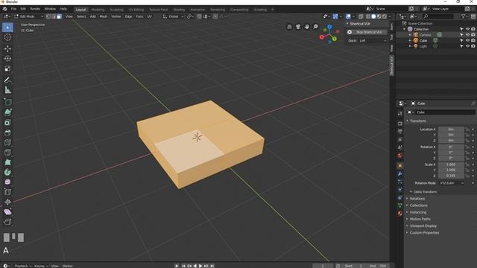The width and height of the screenshot is (477, 268).
Task: Select the Move tool
Action: [7, 48]
